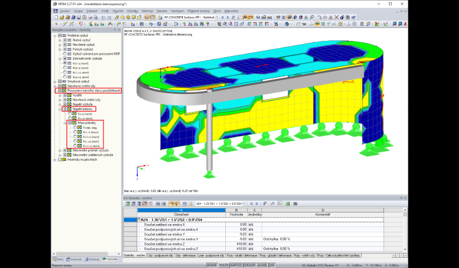Expand Návrhové vnitřní síly tree node under Posouzení
The width and height of the screenshot is (459, 268).
[60, 100]
